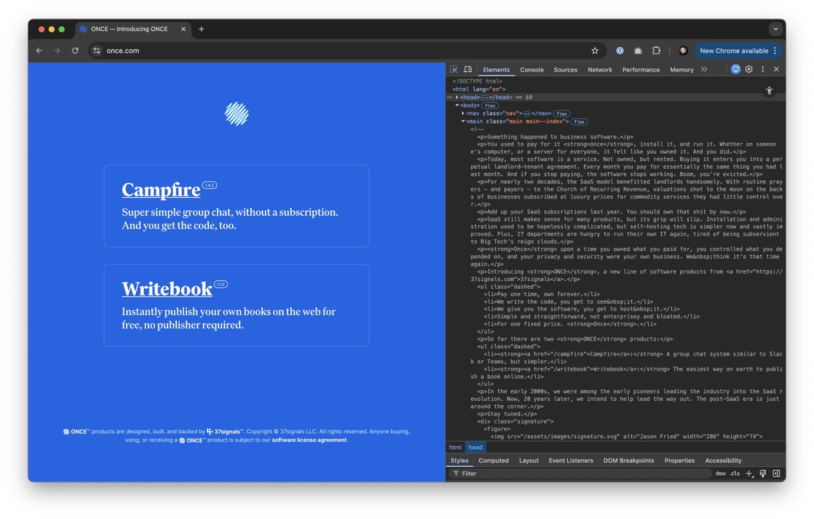This screenshot has height=519, width=814.
Task: Switch to the Console tab
Action: (x=532, y=70)
